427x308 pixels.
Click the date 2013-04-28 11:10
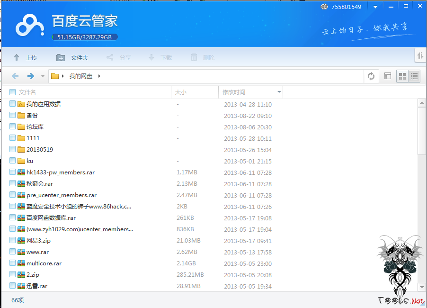tap(248, 104)
